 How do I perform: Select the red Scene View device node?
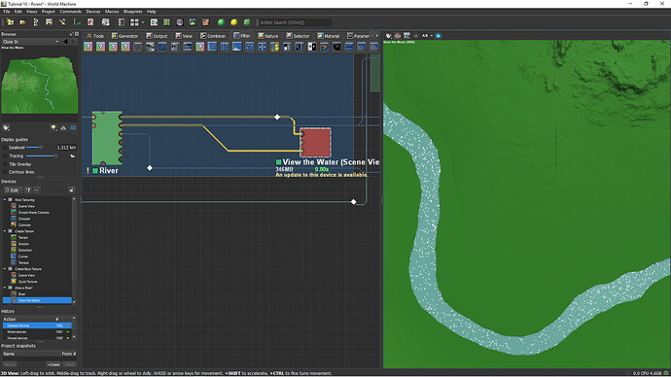click(x=315, y=142)
